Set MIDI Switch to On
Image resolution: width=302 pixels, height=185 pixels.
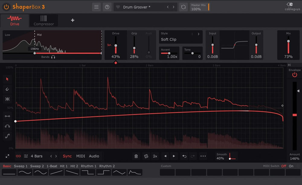pyautogui.click(x=291, y=166)
